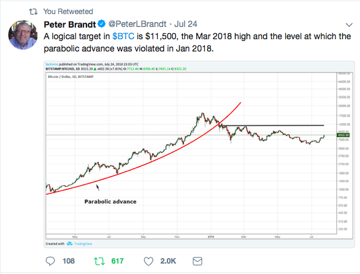The width and height of the screenshot is (360, 274).
Task: Click the 108 replies count
Action: (69, 261)
